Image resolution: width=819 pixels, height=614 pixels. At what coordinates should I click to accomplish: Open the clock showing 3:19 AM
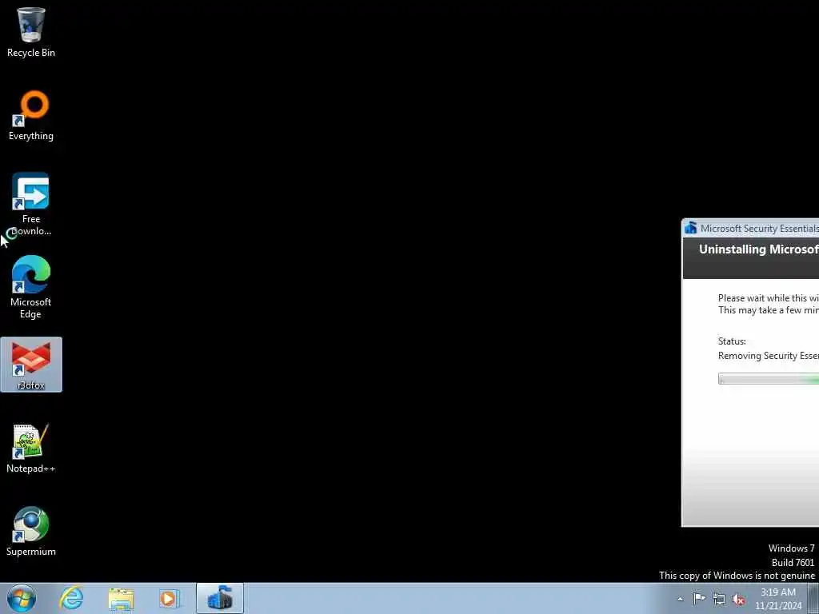(x=778, y=599)
